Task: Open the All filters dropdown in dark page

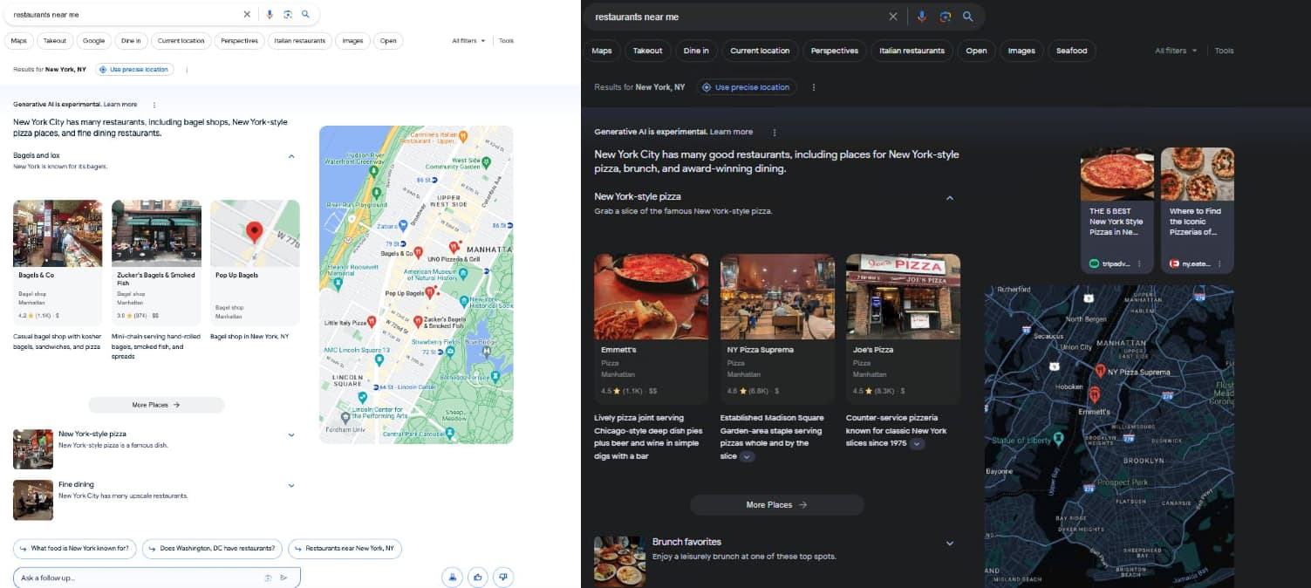Action: point(1176,51)
